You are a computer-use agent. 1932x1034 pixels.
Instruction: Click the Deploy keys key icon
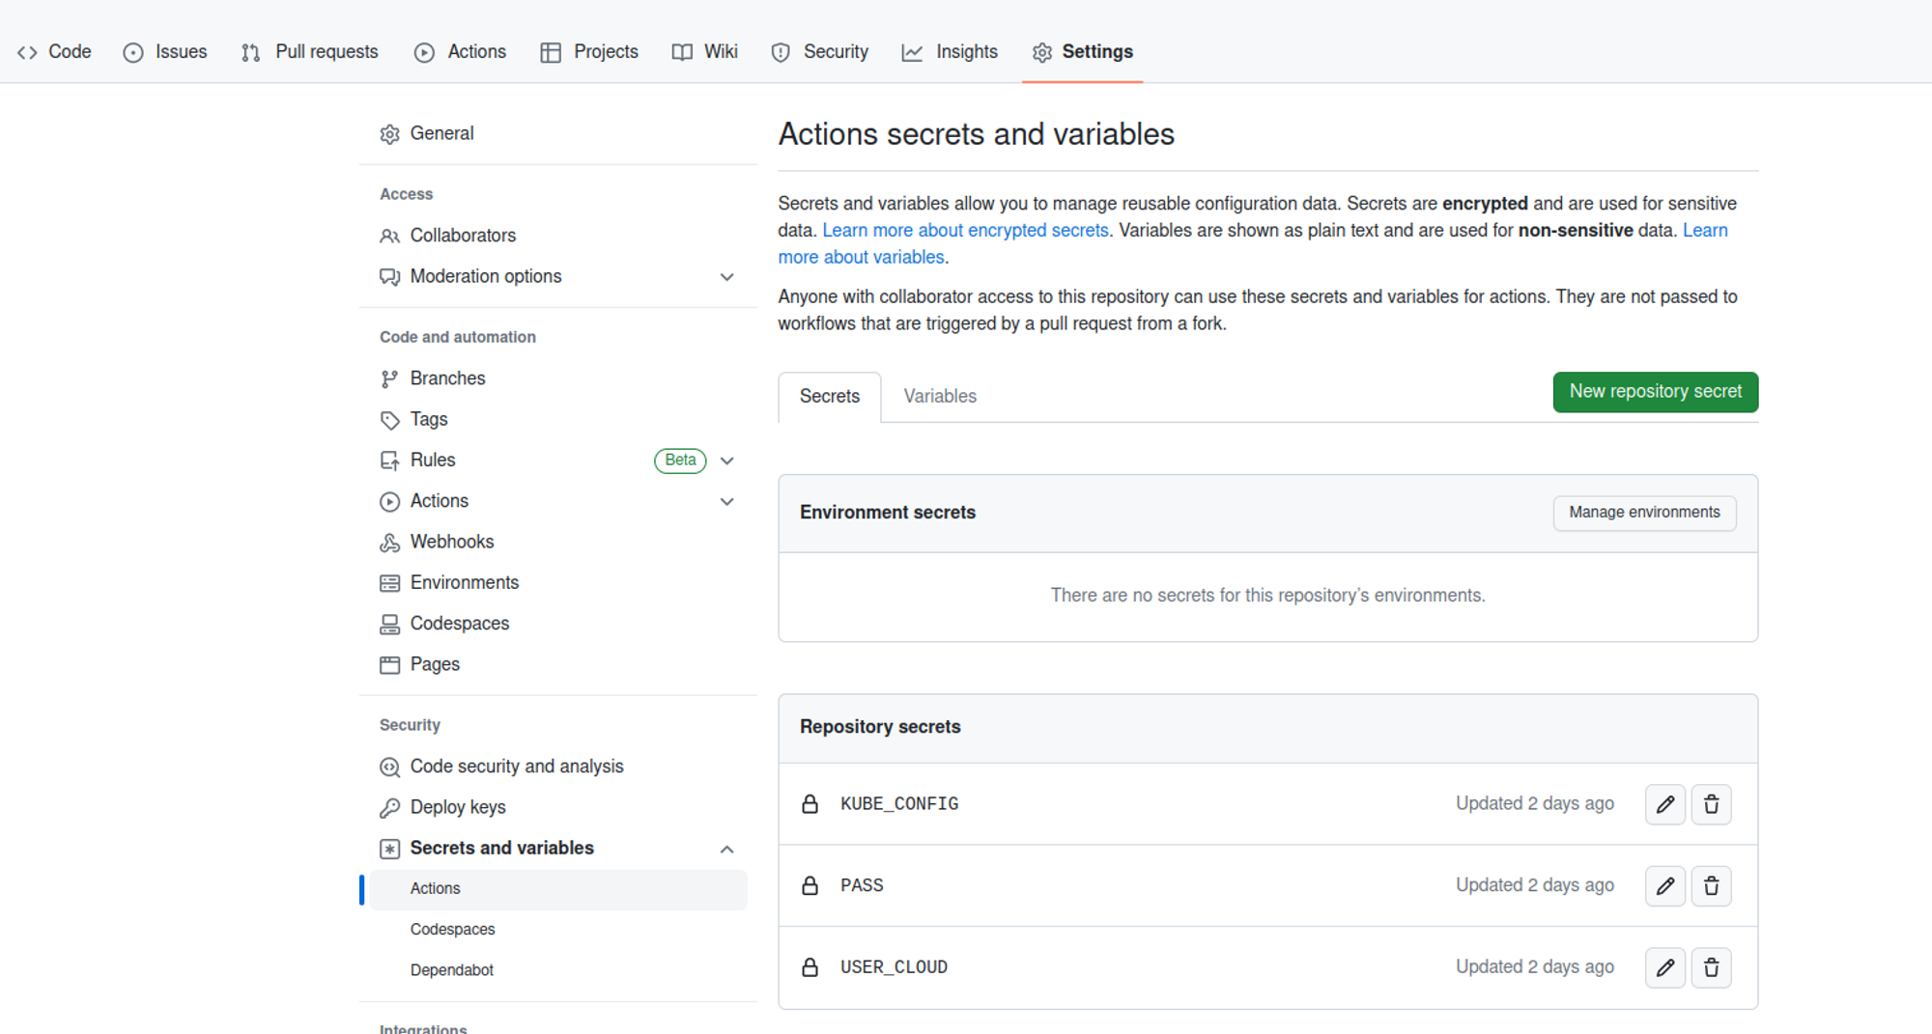[389, 806]
